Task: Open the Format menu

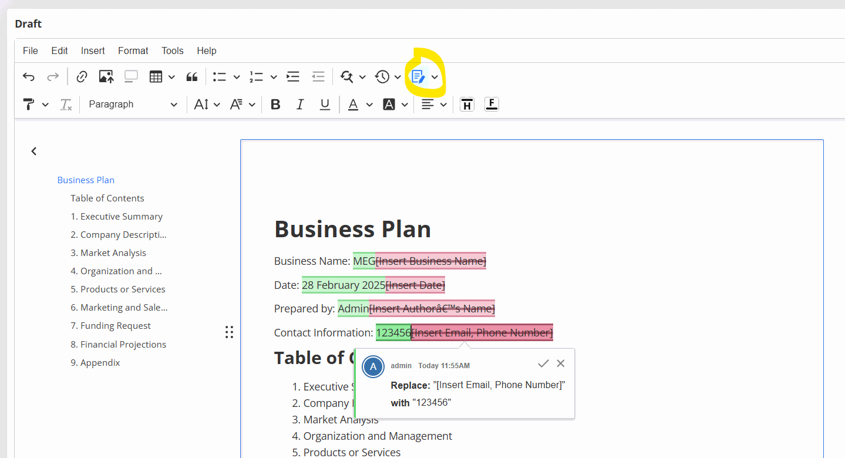Action: 133,50
